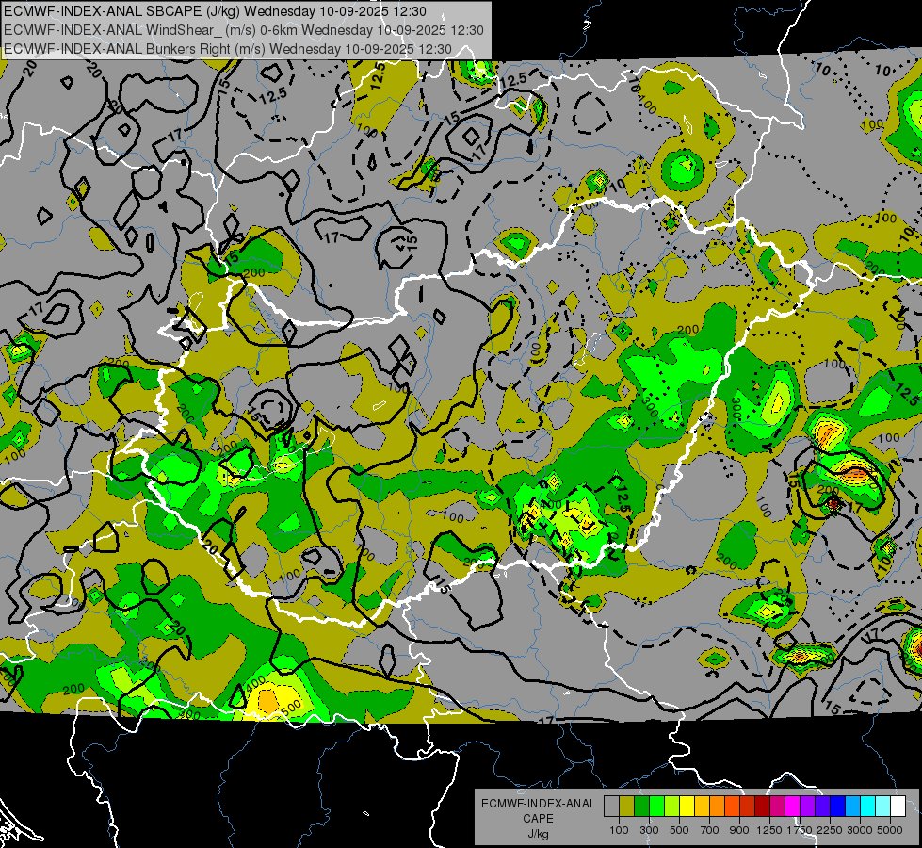The image size is (922, 848).
Task: Click the indigo legend swatch before 2250
Action: [x=822, y=807]
